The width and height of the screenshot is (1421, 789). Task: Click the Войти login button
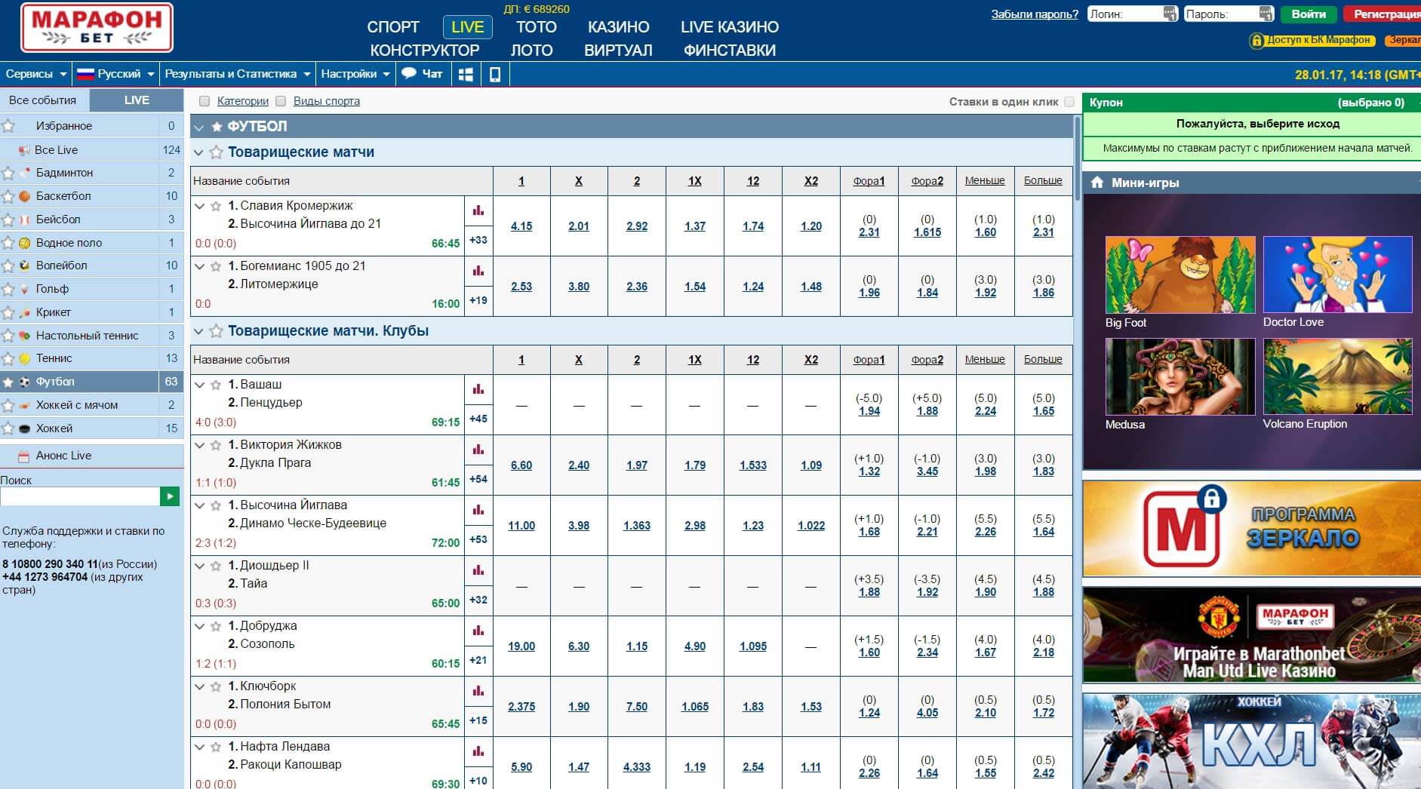(x=1309, y=14)
